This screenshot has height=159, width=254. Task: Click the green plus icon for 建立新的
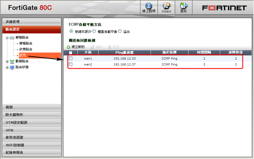click(69, 47)
